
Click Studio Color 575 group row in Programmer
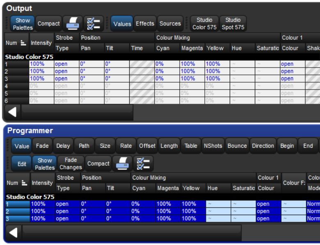click(162, 197)
